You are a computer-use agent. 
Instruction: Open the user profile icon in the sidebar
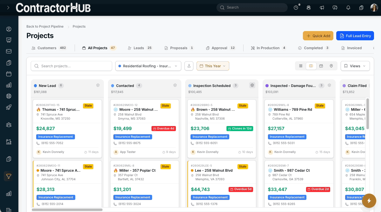pyautogui.click(x=9, y=29)
